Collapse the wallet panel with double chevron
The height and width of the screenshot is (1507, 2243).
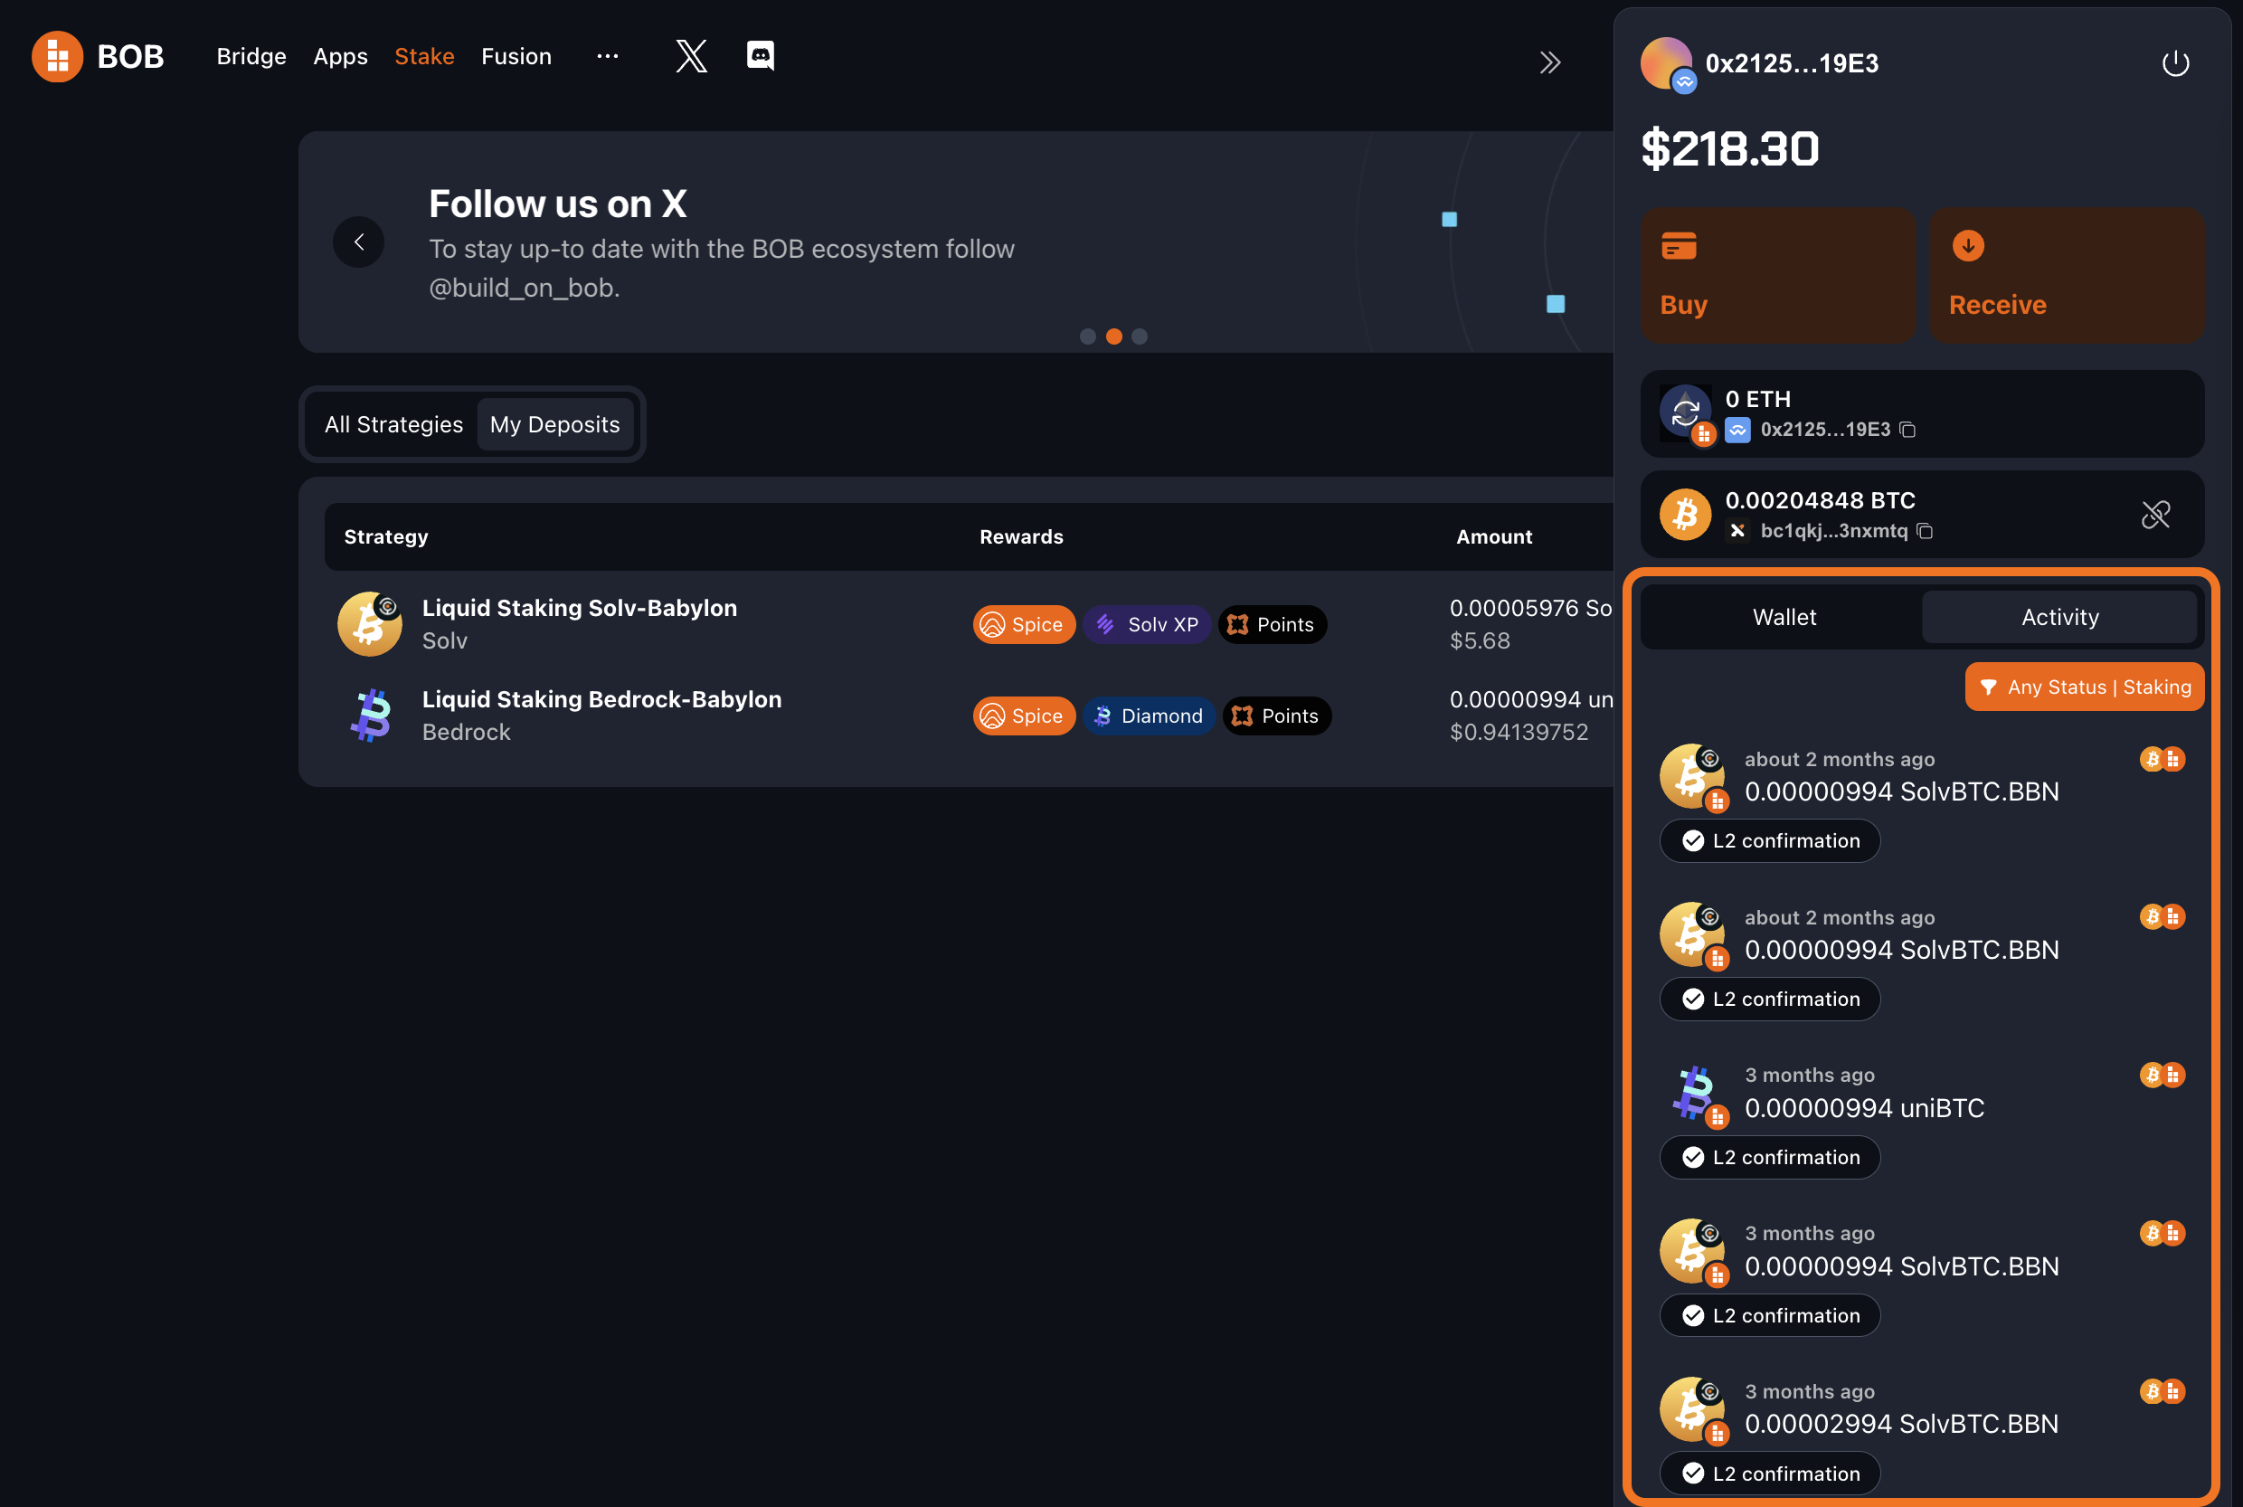point(1549,62)
